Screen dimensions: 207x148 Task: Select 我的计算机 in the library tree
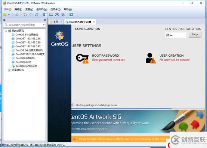[x=18, y=31]
